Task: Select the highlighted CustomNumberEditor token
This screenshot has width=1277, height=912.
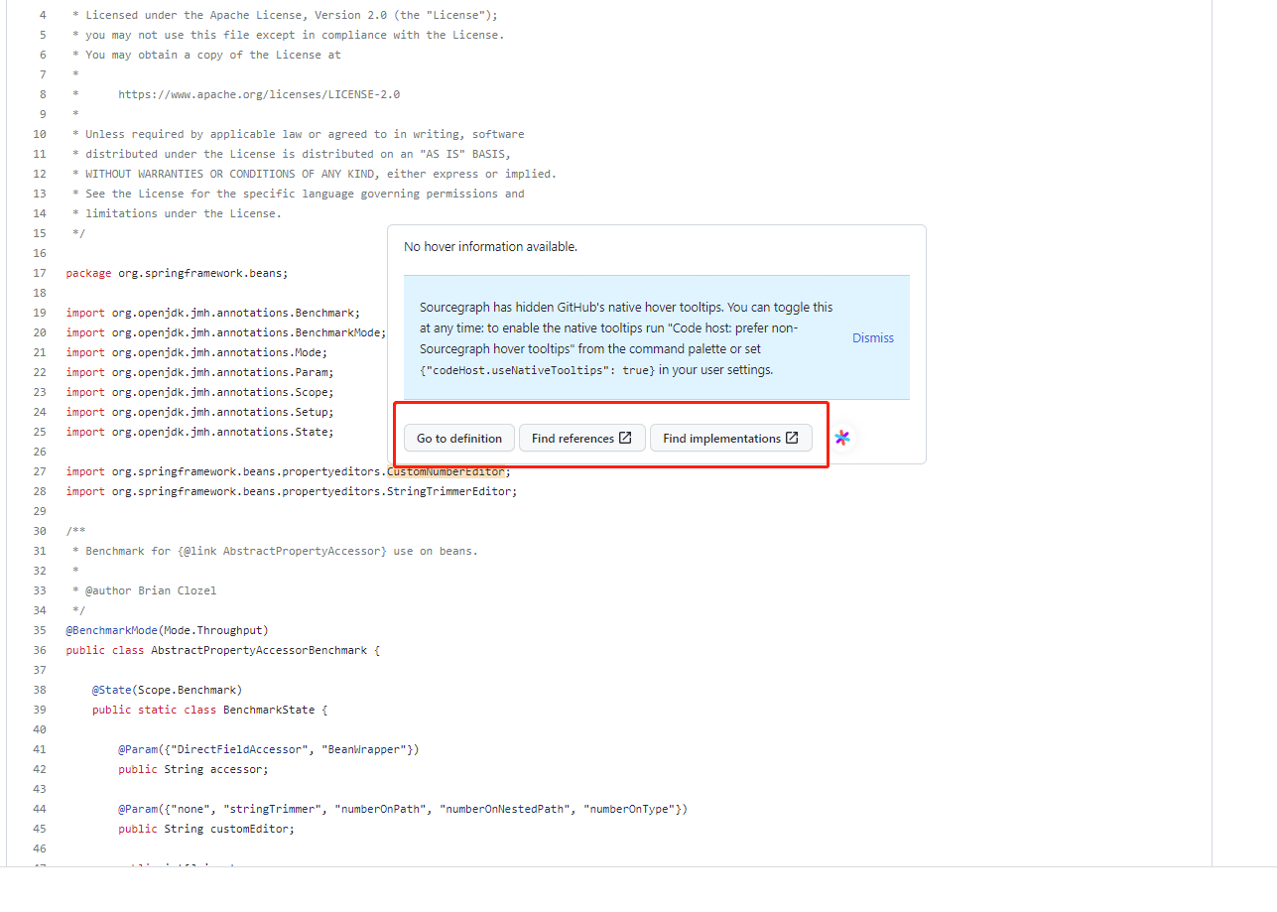Action: point(446,471)
